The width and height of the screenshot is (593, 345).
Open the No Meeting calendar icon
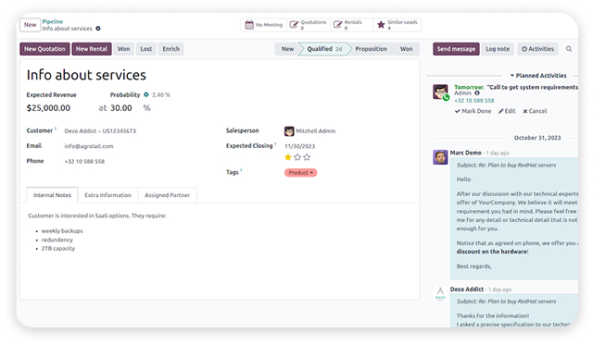(249, 25)
